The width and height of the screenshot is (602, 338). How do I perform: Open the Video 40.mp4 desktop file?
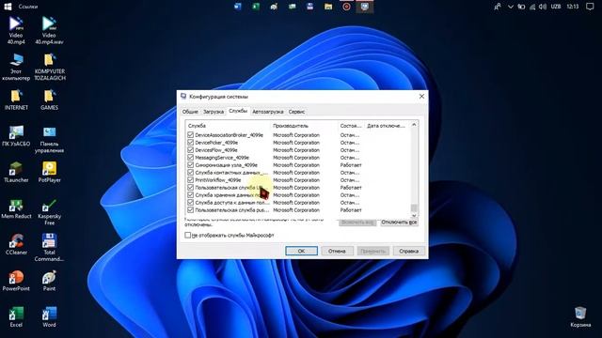16,30
